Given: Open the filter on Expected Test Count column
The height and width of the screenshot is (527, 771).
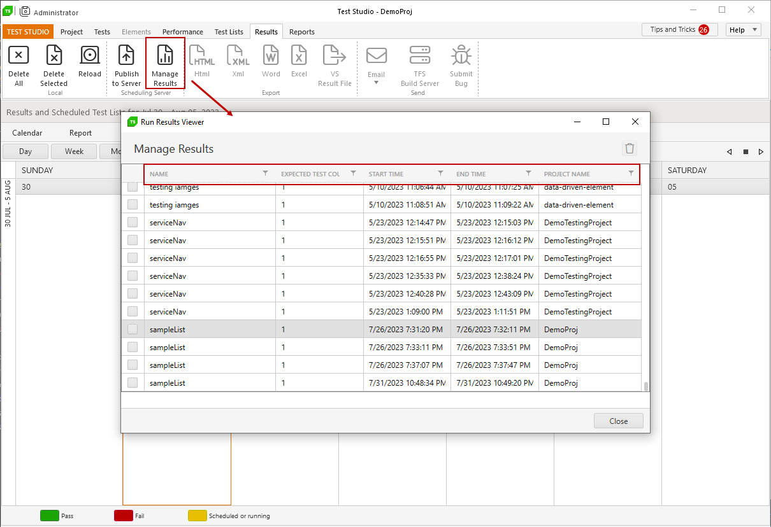Looking at the screenshot, I should click(354, 173).
